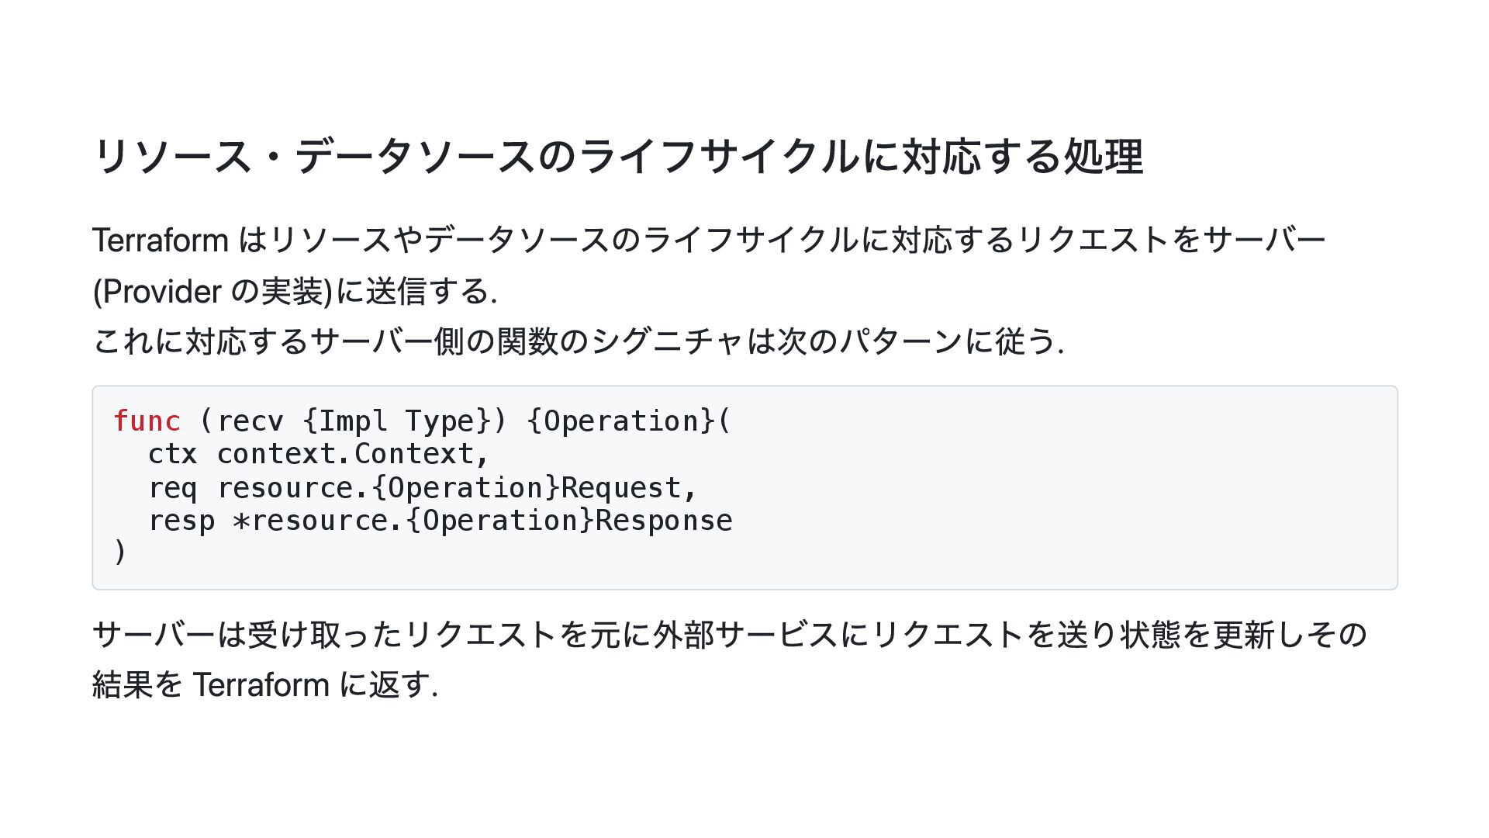This screenshot has width=1489, height=838.
Task: Click the slide heading about lifecycle processing
Action: (x=617, y=156)
